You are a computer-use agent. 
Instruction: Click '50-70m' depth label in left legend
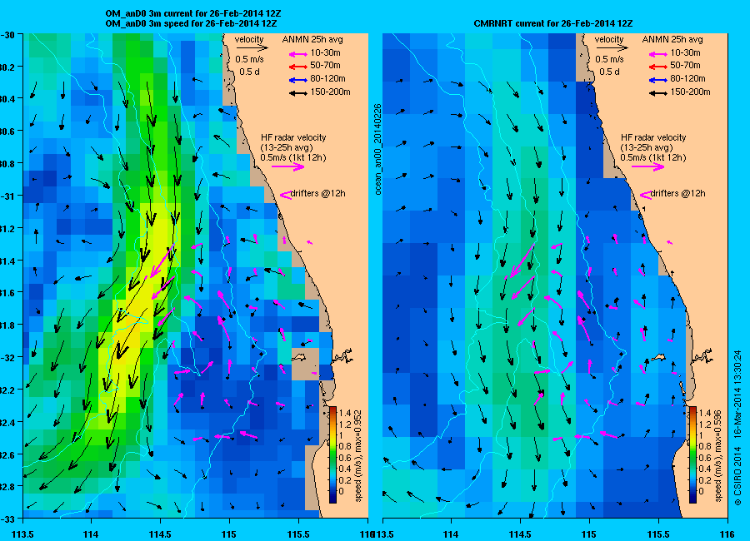(x=325, y=66)
